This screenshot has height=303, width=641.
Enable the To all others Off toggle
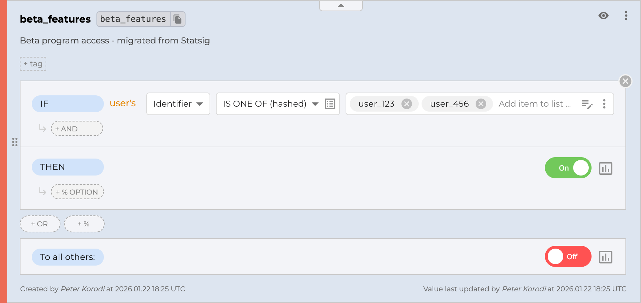(x=568, y=256)
